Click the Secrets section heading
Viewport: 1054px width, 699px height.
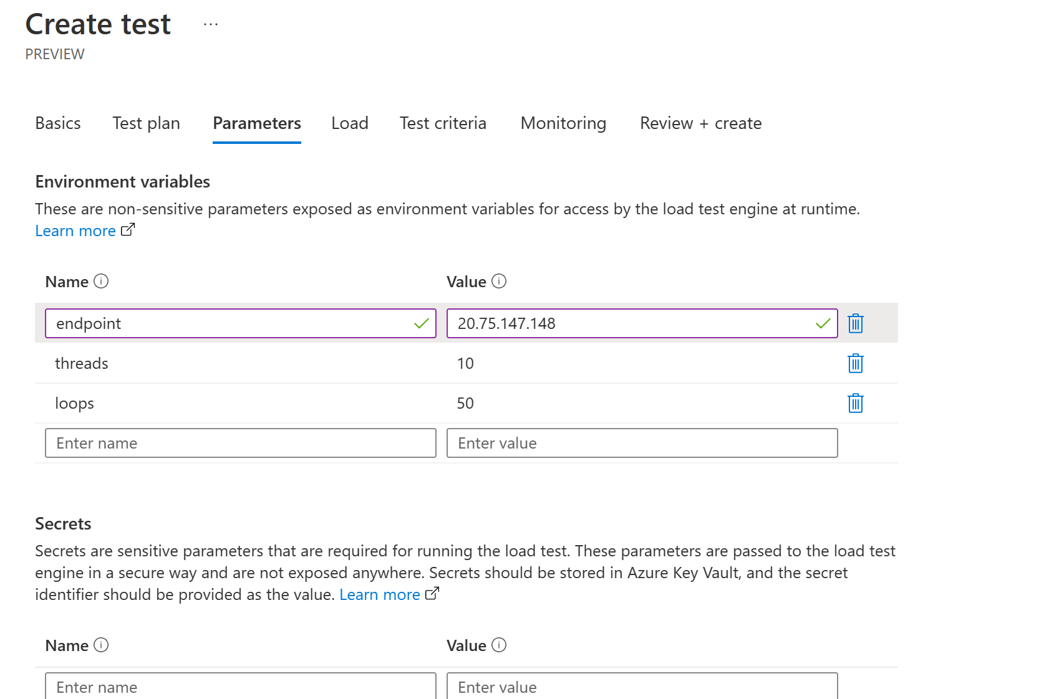click(x=63, y=524)
